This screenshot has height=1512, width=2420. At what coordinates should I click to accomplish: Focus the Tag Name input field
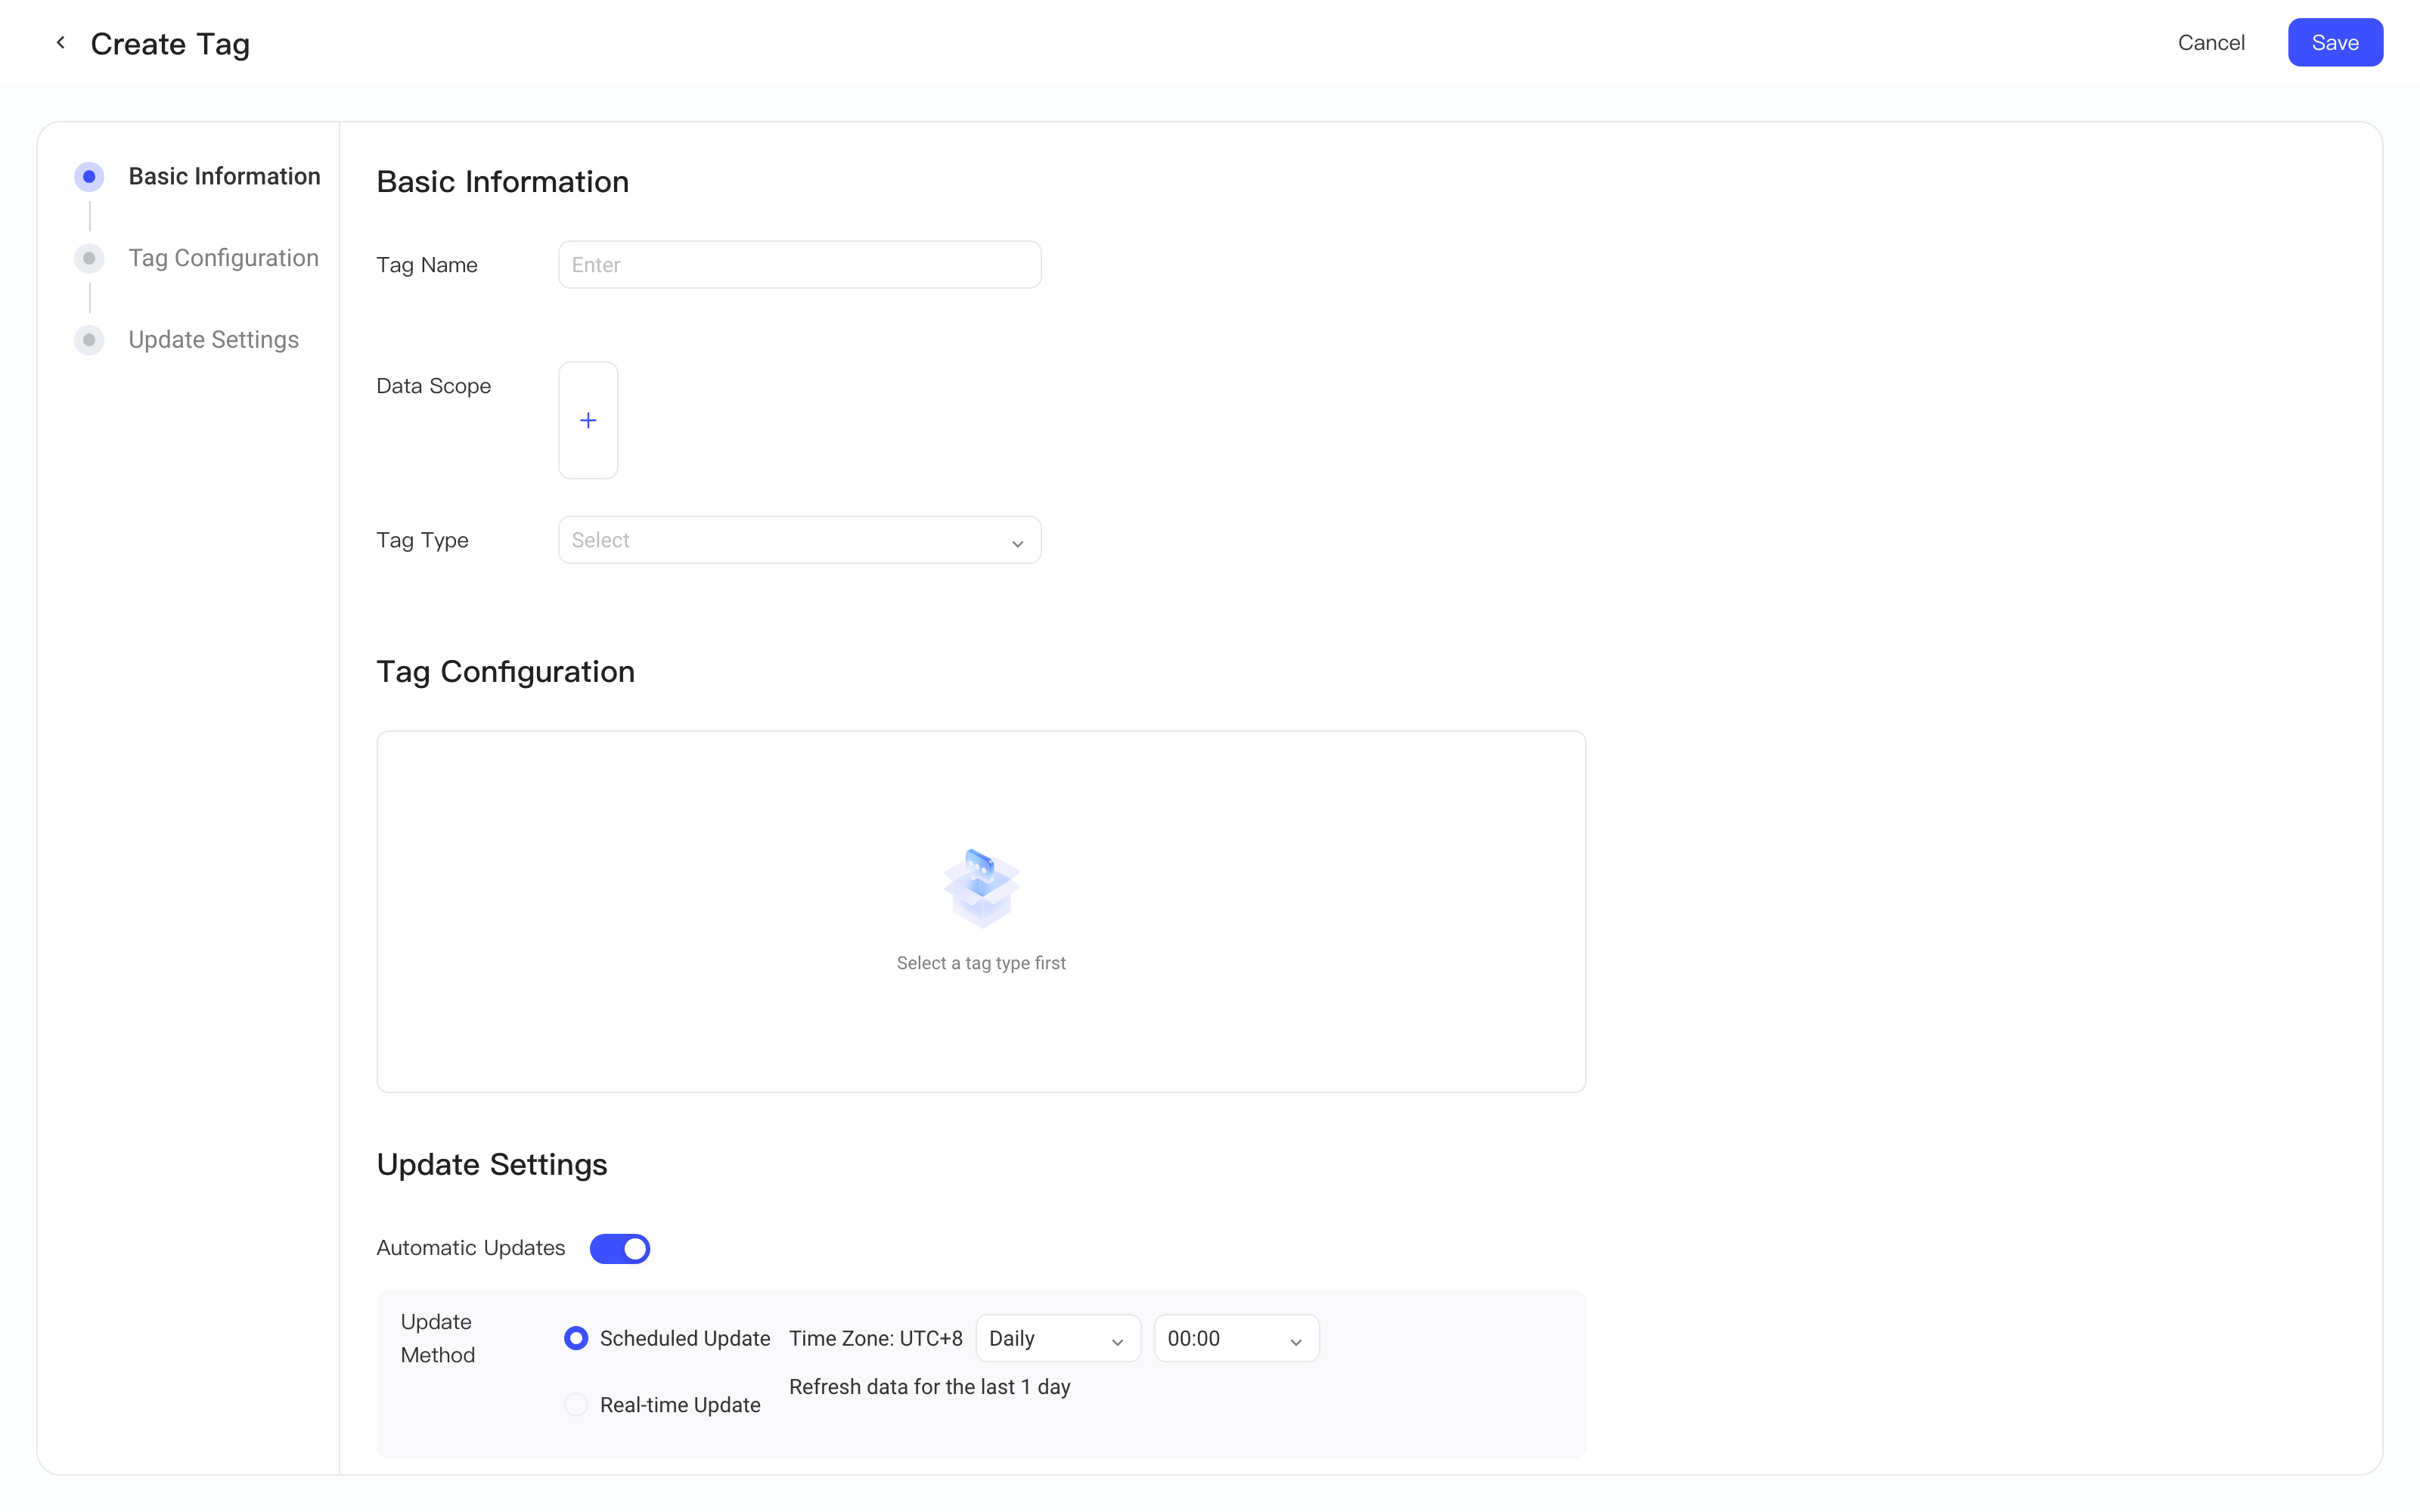tap(799, 265)
